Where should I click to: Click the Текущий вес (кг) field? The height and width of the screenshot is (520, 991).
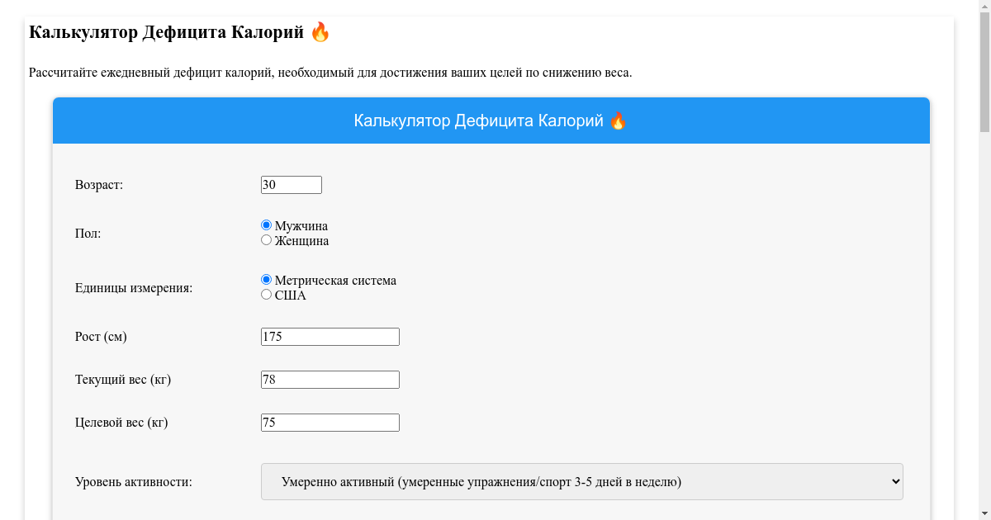click(330, 380)
